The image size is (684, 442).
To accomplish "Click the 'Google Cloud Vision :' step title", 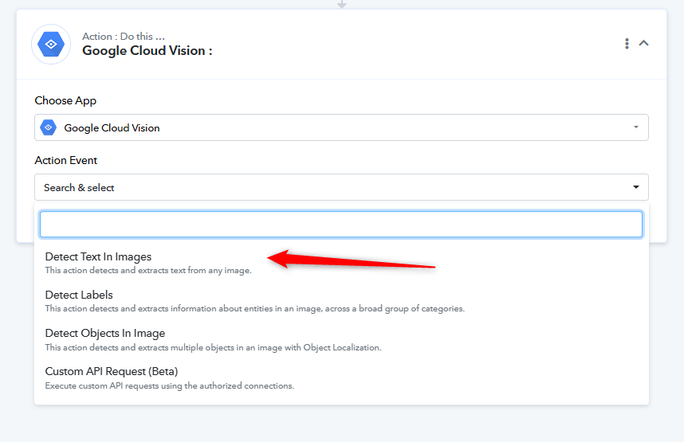I will pos(147,50).
